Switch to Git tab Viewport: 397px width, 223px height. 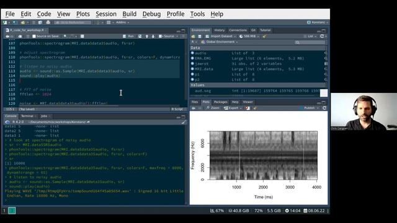click(253, 30)
